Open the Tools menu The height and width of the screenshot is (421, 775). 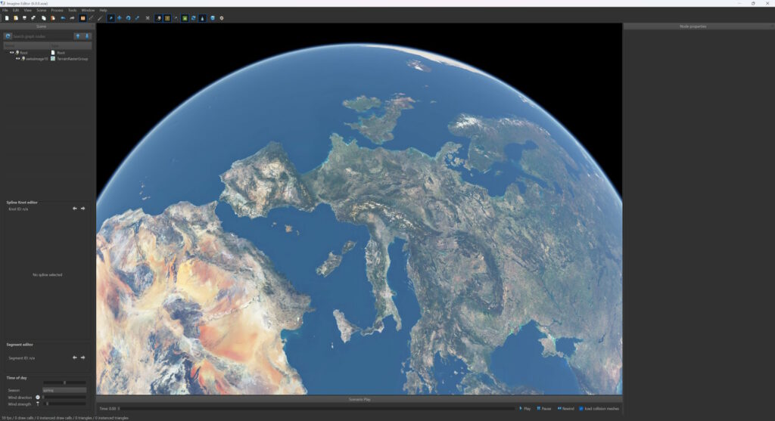click(72, 11)
